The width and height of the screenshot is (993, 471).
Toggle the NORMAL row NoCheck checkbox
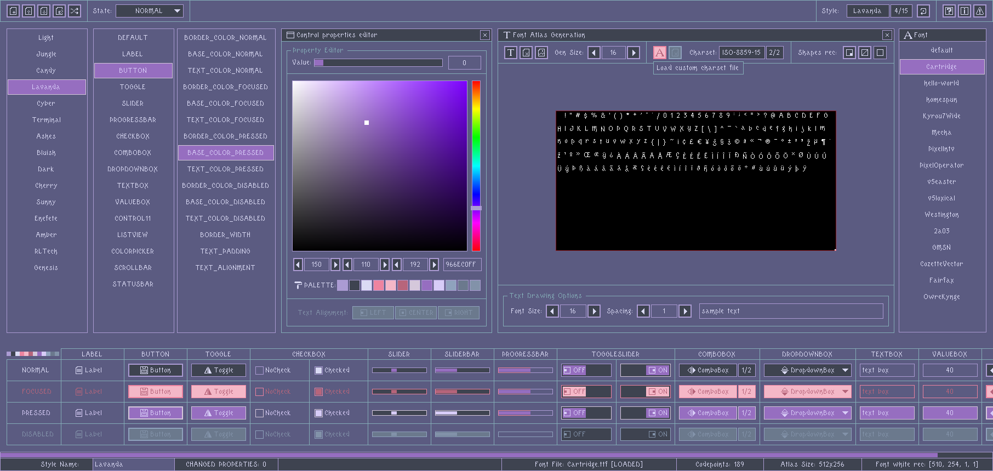click(x=260, y=371)
